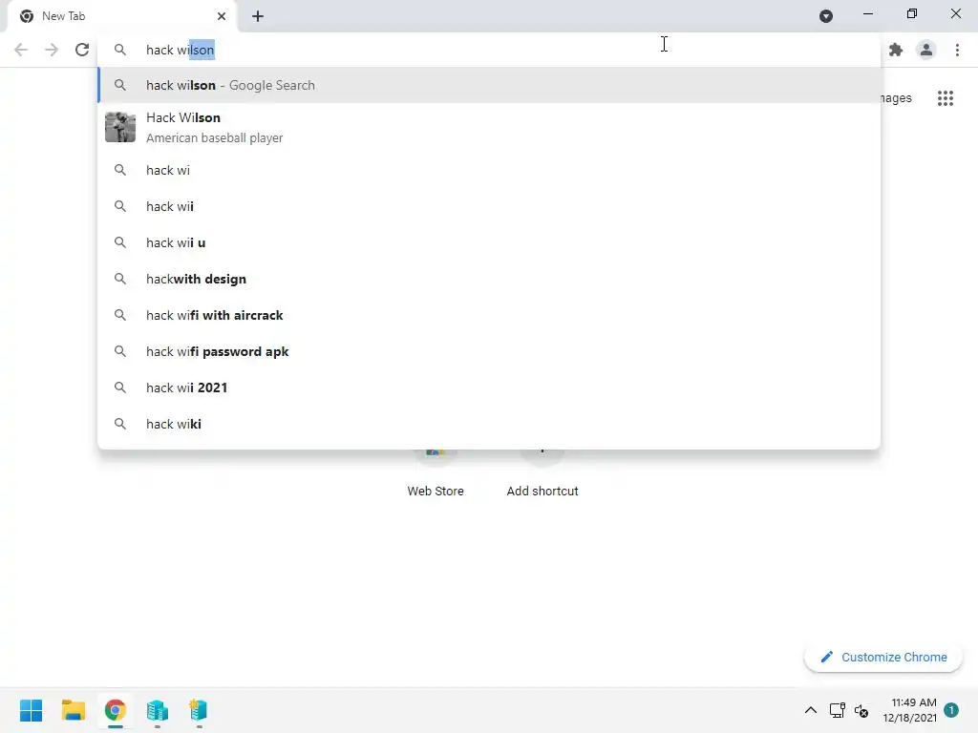This screenshot has width=978, height=733.
Task: Click the muted volume tray icon
Action: point(861,710)
